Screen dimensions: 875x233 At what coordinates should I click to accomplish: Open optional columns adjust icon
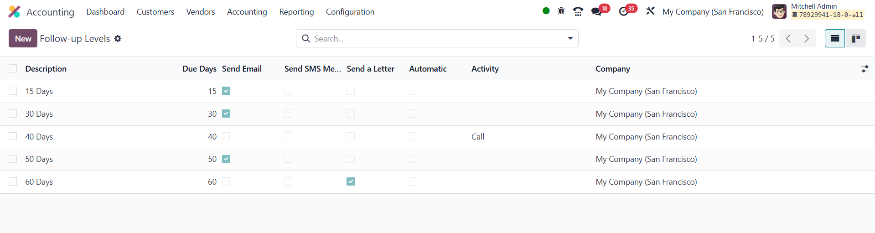[x=865, y=69]
